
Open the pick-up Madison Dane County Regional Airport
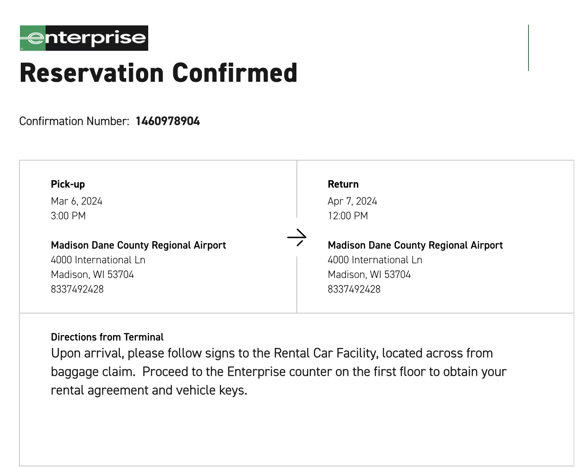click(138, 246)
